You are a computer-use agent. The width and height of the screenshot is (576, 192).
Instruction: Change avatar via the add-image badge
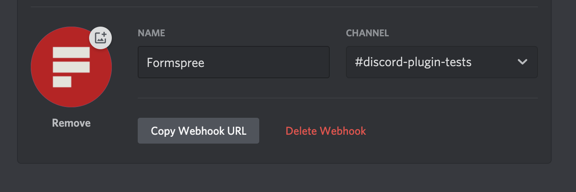(x=100, y=38)
